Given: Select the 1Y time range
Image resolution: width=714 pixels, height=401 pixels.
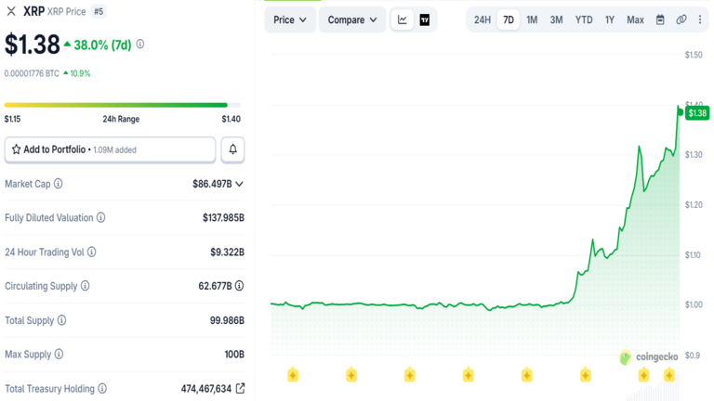Looking at the screenshot, I should point(610,19).
